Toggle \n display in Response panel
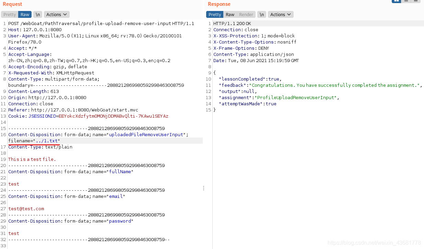 (262, 14)
